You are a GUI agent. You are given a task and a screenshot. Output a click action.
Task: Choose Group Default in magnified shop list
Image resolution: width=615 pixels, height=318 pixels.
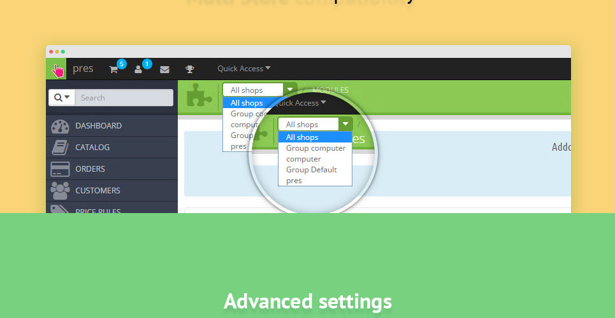(x=311, y=170)
